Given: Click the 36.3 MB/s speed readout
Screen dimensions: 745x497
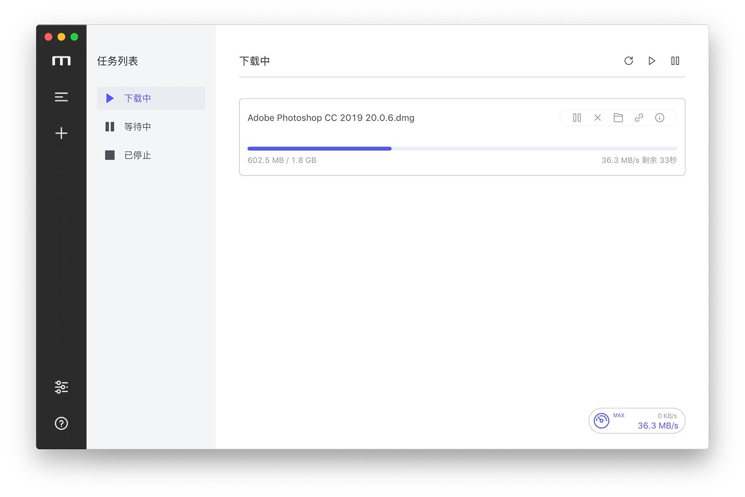Looking at the screenshot, I should [x=658, y=426].
